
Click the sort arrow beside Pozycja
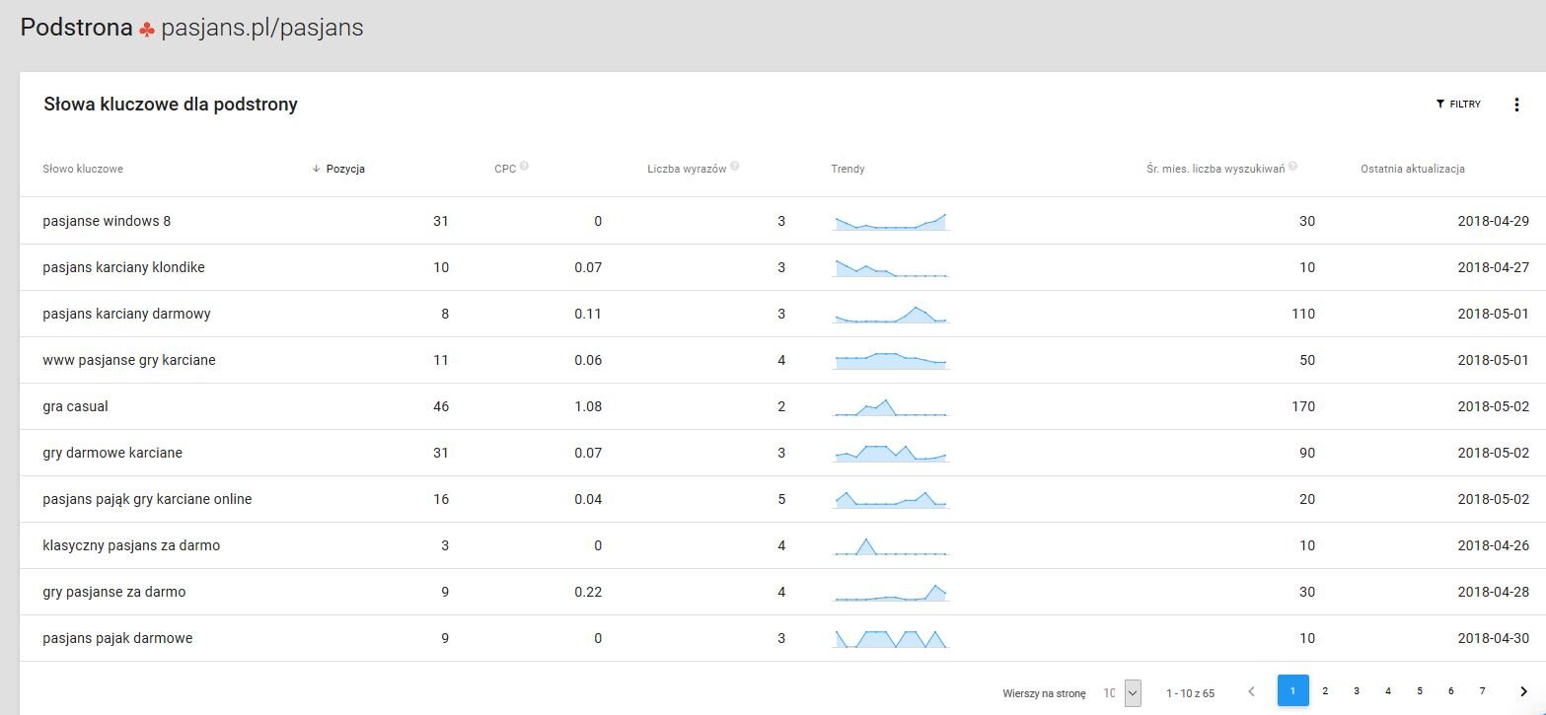click(x=316, y=169)
